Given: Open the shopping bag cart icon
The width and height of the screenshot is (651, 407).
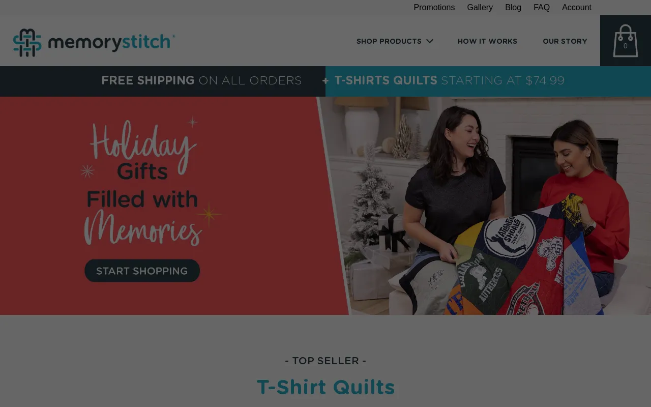Looking at the screenshot, I should tap(625, 41).
